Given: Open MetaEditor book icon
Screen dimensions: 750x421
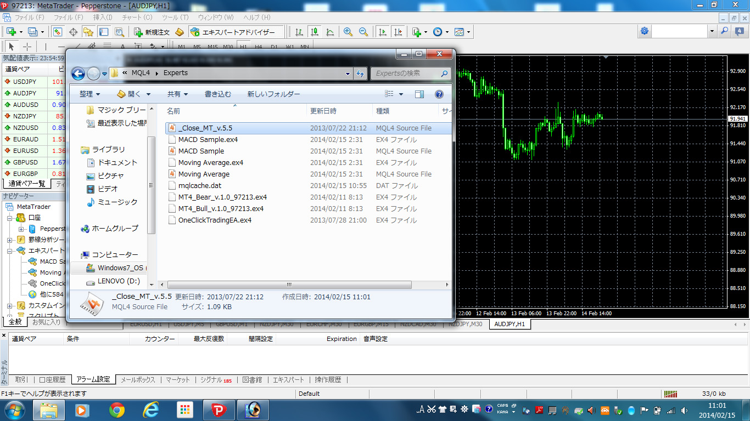Looking at the screenshot, I should (x=180, y=32).
